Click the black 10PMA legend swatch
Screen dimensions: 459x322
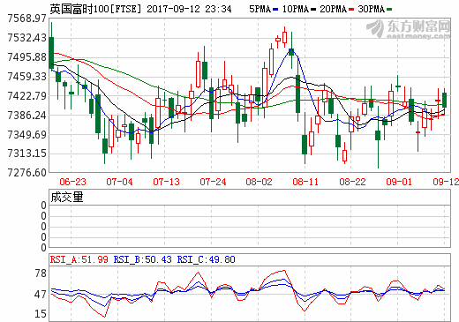click(x=313, y=10)
